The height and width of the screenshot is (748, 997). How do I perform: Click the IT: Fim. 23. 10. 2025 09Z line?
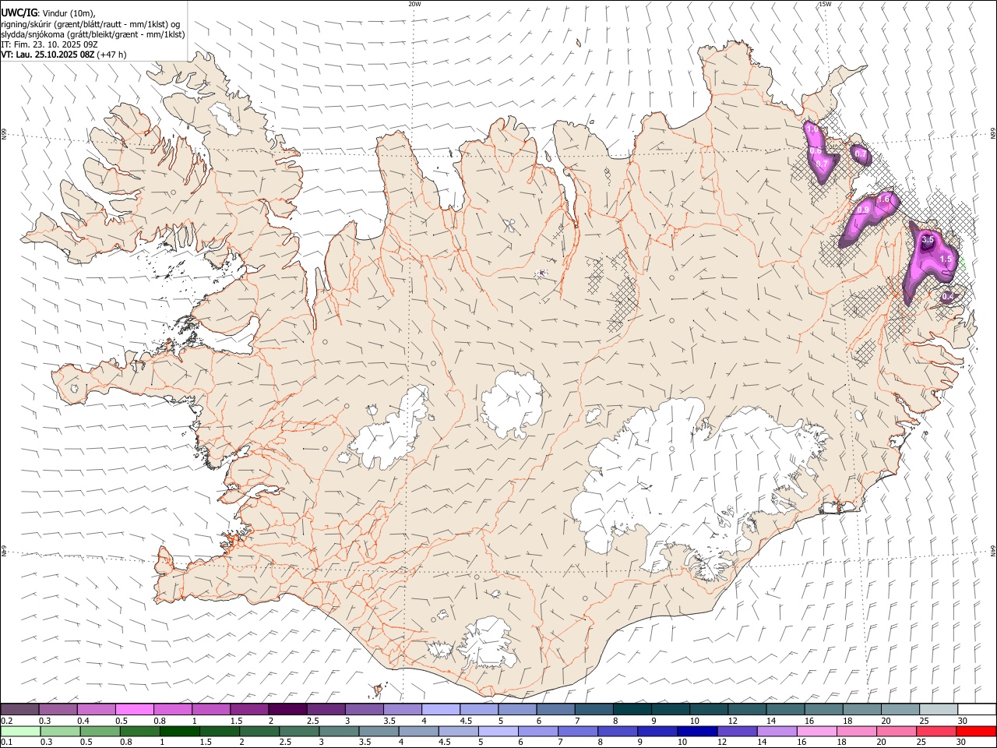click(49, 44)
